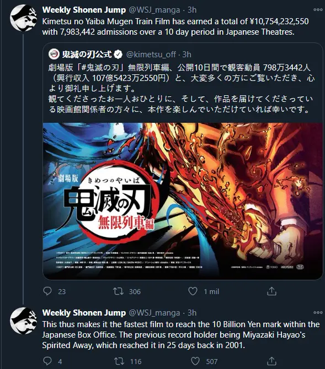325x369 pixels.
Task: Open the Mugen Train movie poster image
Action: (x=183, y=201)
